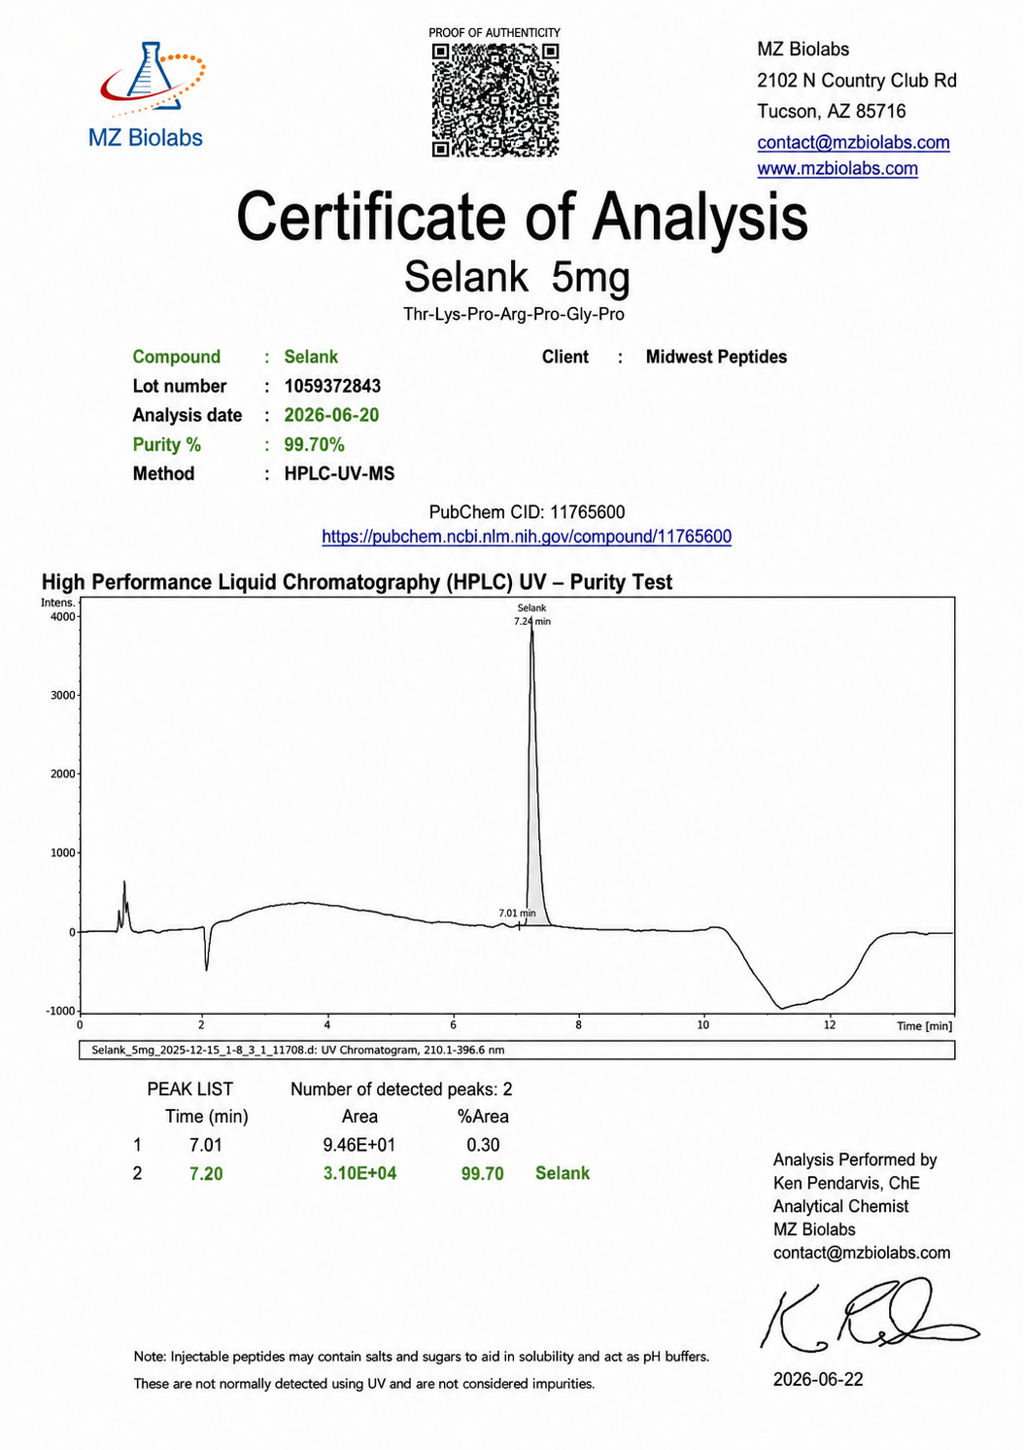Click the peak 1 time value 7.01
Viewport: 1024px width, 1450px height.
pos(206,1145)
